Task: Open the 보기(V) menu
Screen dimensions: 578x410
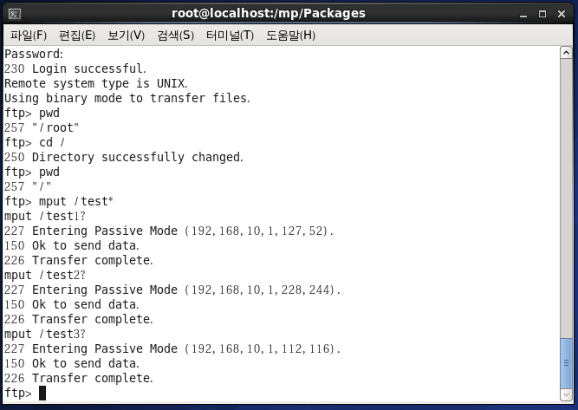Action: pyautogui.click(x=126, y=36)
